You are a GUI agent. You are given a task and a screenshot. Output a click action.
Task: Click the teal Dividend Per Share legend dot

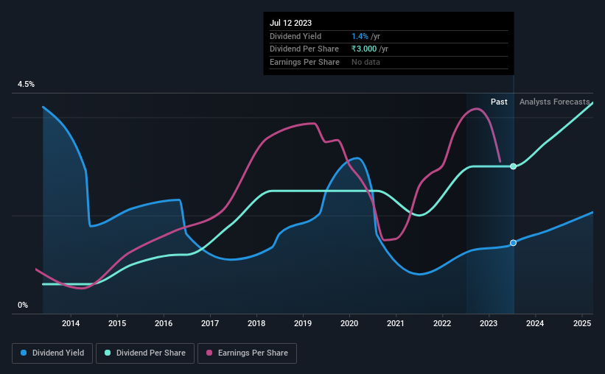click(x=108, y=353)
